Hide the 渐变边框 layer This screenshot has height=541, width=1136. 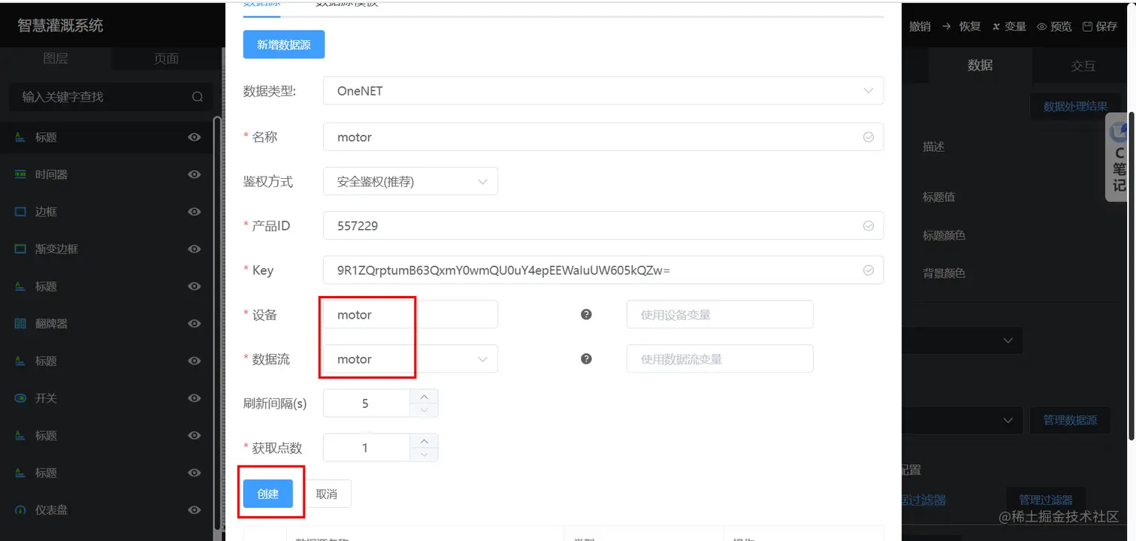click(x=195, y=249)
